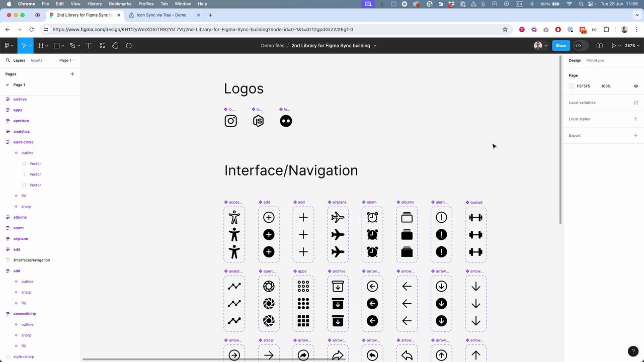The width and height of the screenshot is (644, 362).
Task: Open the macOS Bookmarks menu
Action: [x=120, y=4]
